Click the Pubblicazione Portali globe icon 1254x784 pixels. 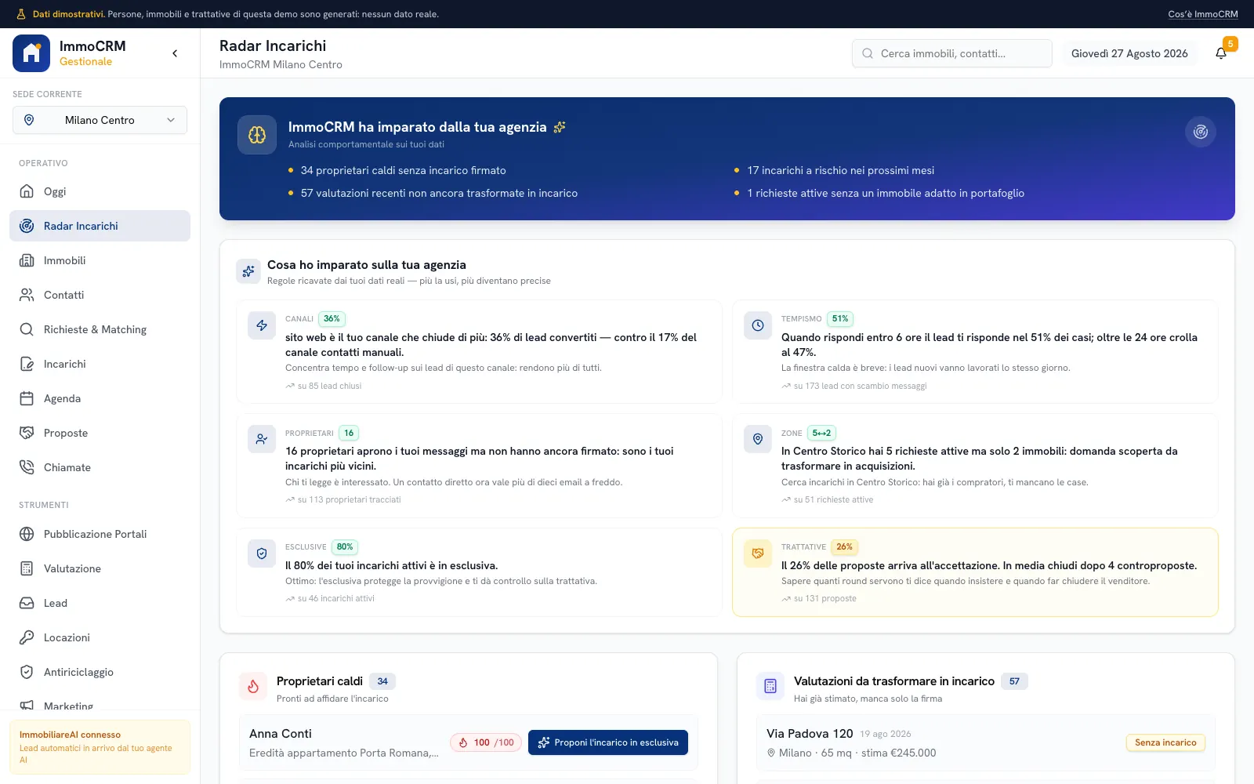pyautogui.click(x=27, y=534)
